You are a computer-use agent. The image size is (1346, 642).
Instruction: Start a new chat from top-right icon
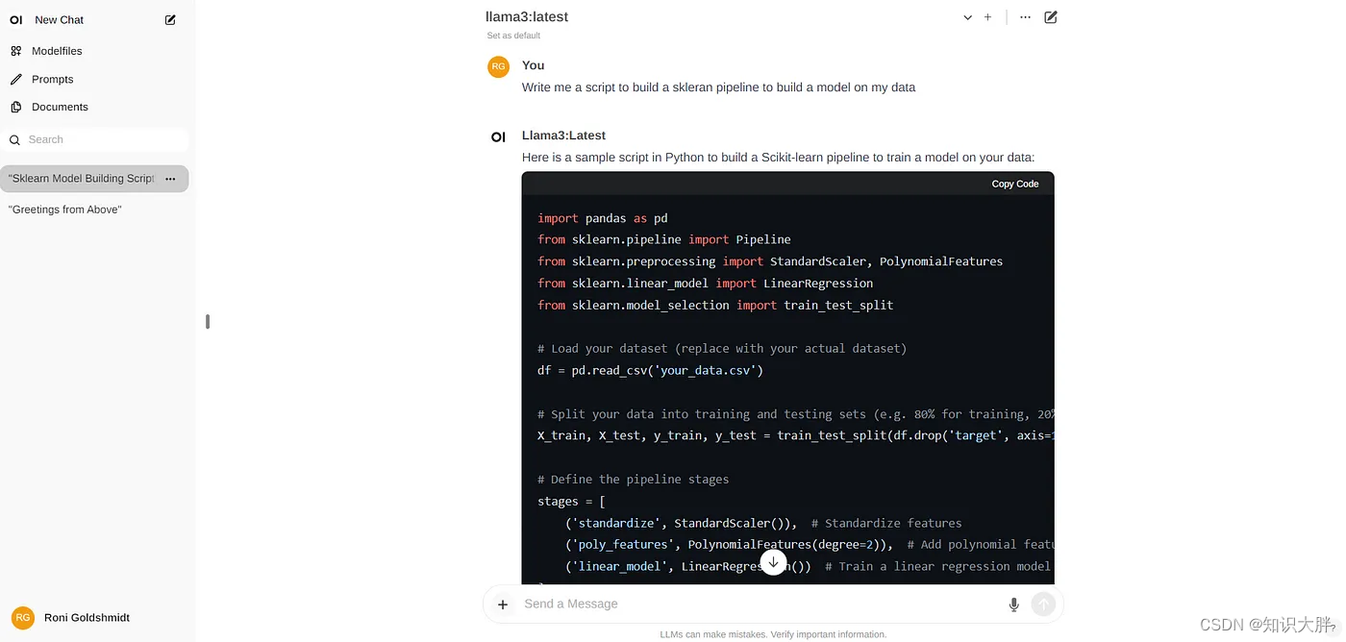[x=1051, y=17]
